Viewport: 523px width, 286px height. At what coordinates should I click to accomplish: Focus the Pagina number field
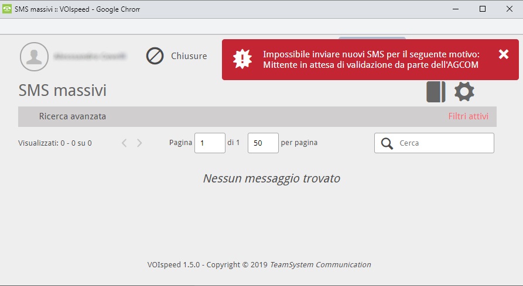[210, 143]
